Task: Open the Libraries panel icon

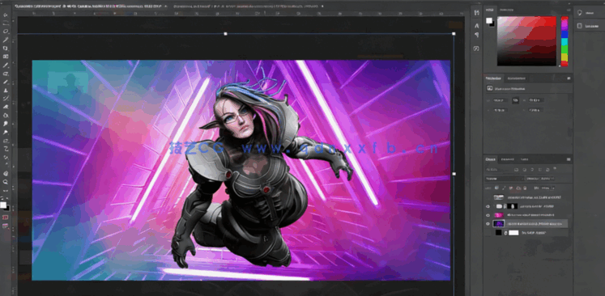Action: point(579,26)
